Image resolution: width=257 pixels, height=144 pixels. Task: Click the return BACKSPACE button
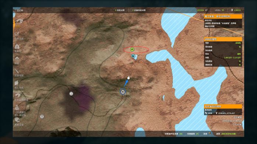[226, 134]
